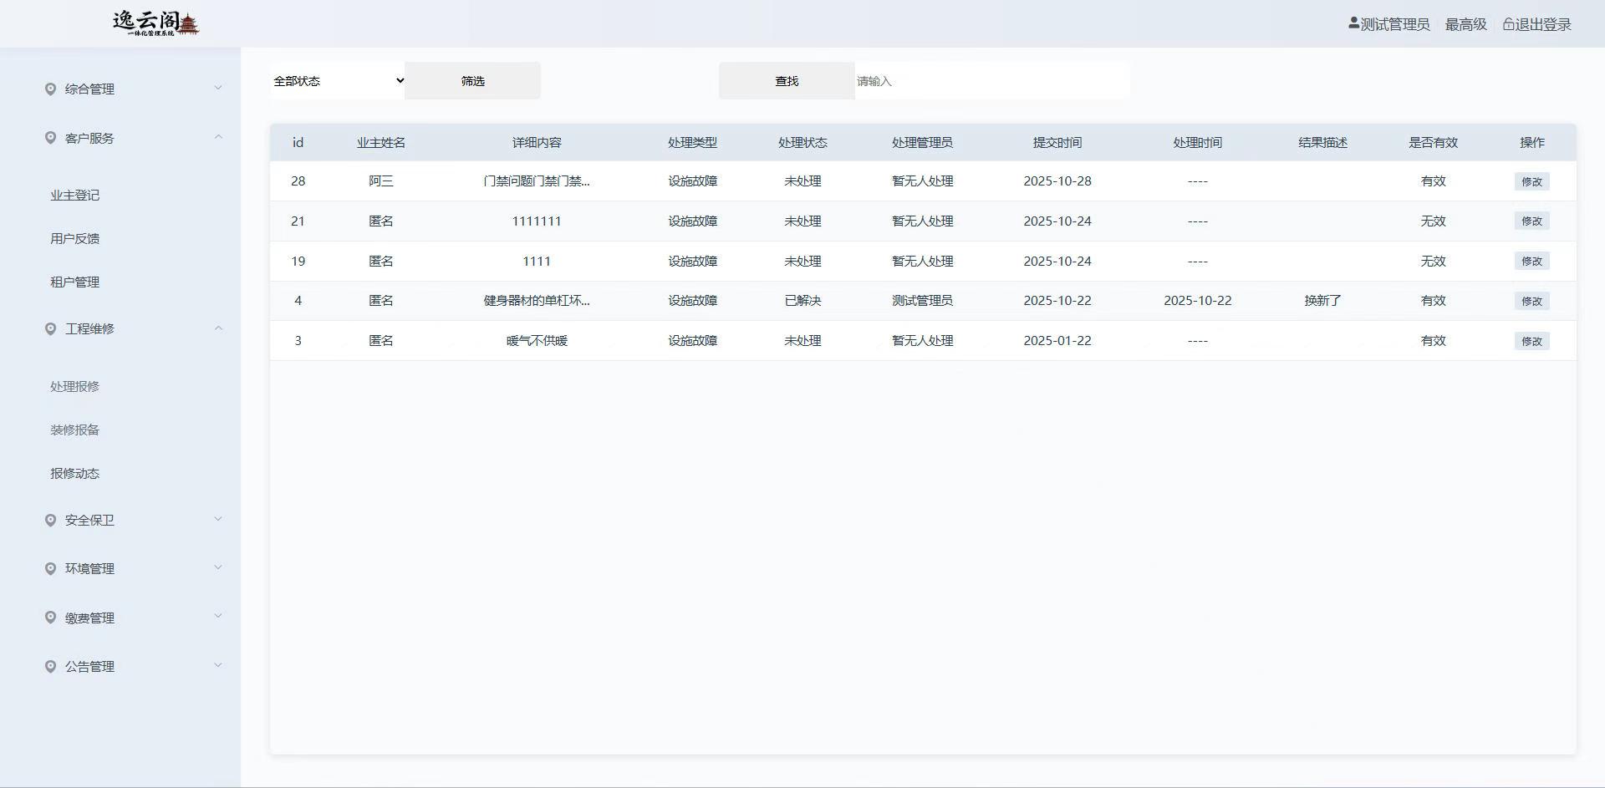This screenshot has height=788, width=1605.
Task: Select 装修报备 from the sidebar
Action: click(x=74, y=430)
